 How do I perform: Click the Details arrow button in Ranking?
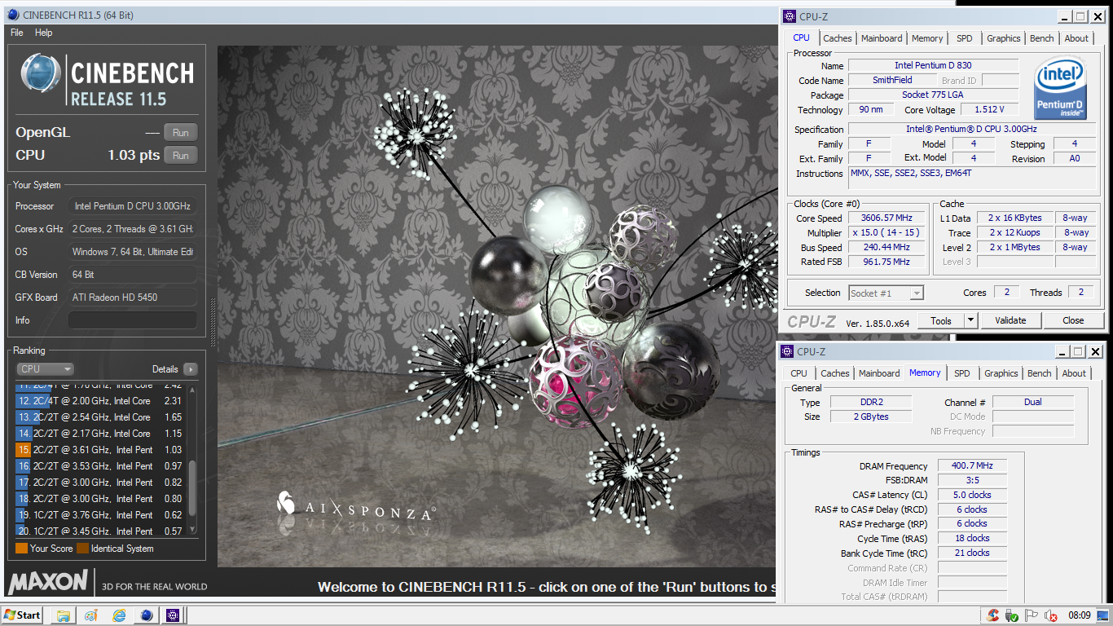coord(190,369)
